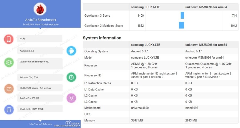Click the score value 1942
The height and width of the screenshot is (128, 240).
click(234, 26)
